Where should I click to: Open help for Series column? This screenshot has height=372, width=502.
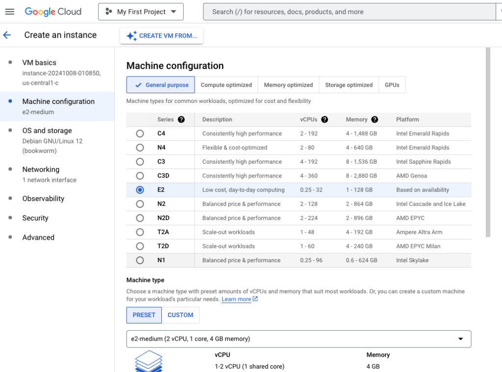tap(181, 120)
